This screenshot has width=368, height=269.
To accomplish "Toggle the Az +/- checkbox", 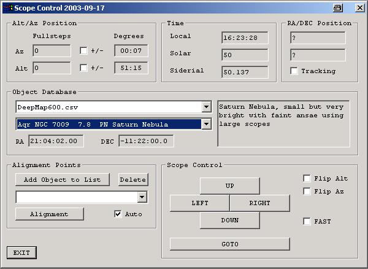I will pyautogui.click(x=83, y=51).
